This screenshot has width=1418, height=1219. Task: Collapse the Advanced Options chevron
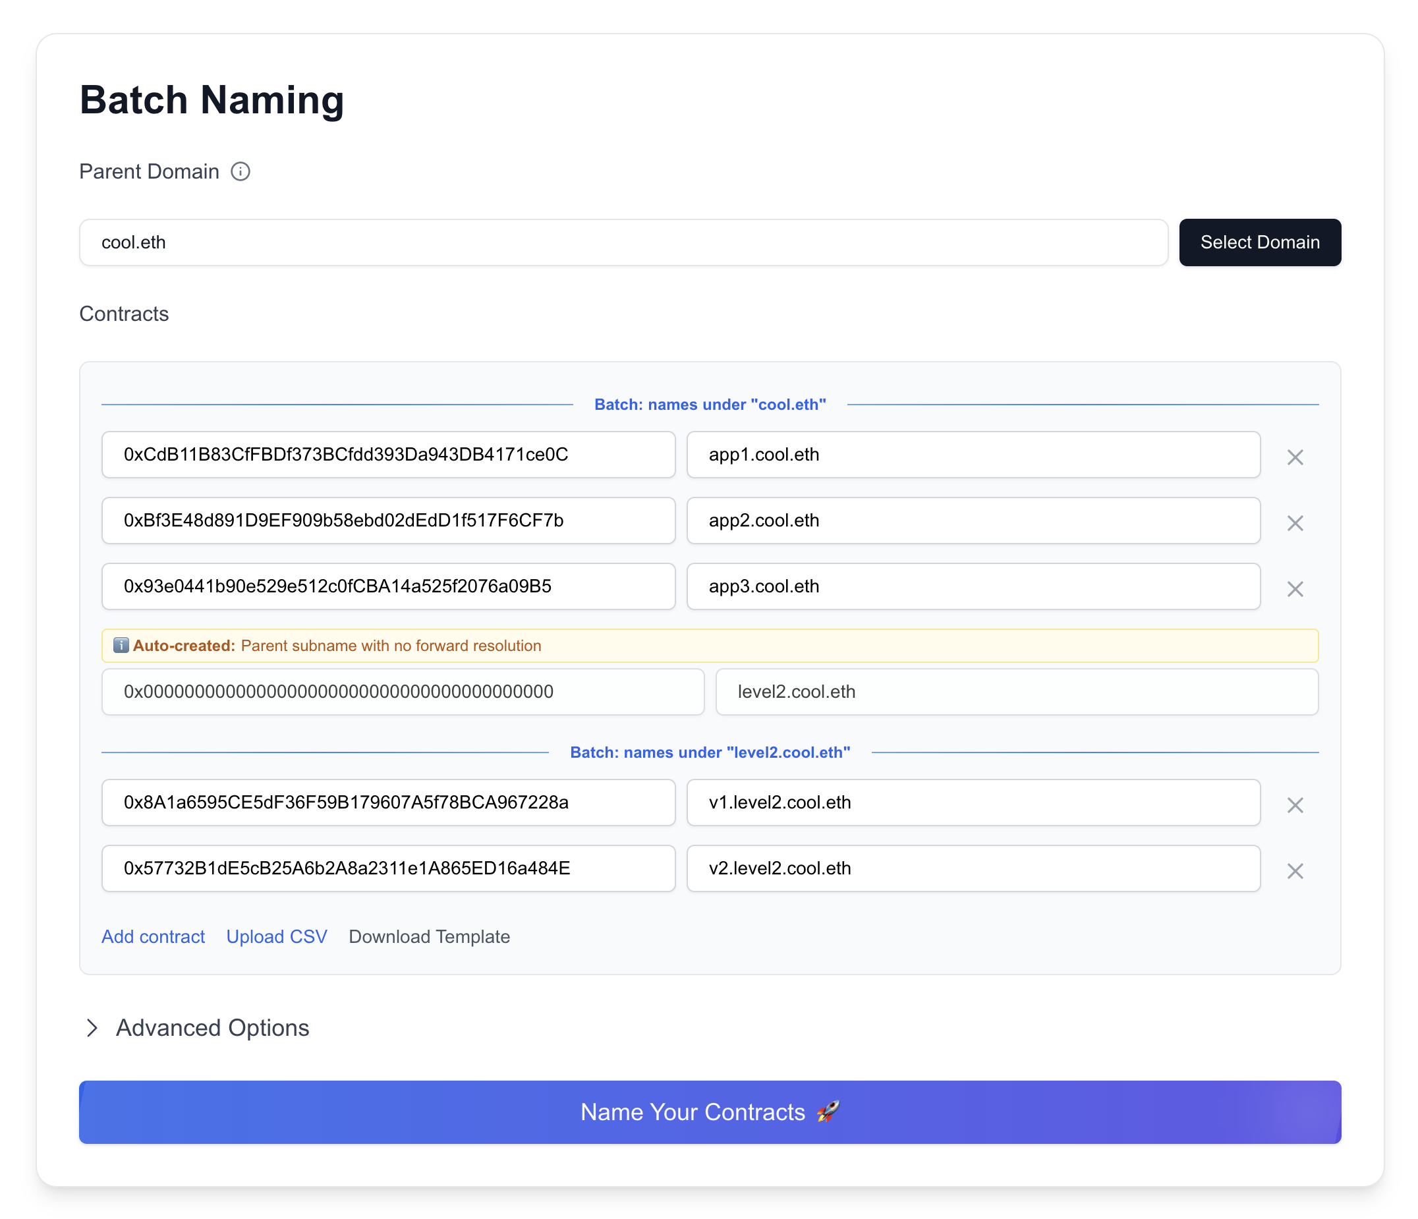[x=92, y=1028]
